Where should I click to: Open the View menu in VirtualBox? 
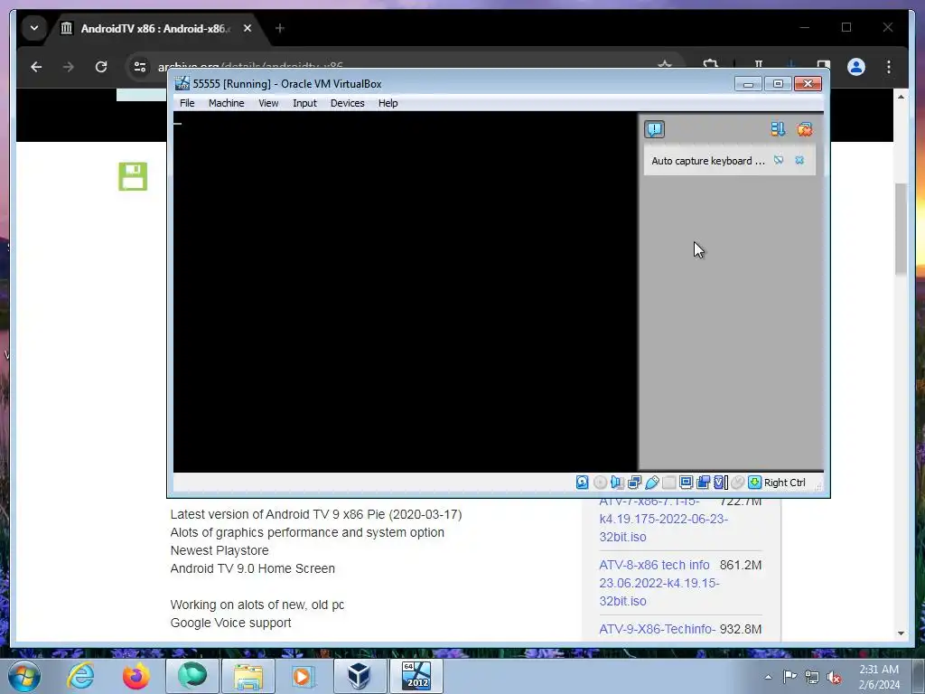268,103
